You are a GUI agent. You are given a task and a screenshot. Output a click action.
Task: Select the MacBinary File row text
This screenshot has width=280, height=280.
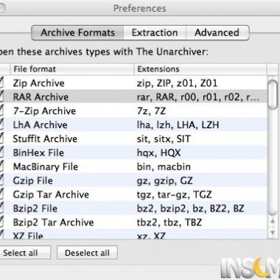(x=46, y=167)
